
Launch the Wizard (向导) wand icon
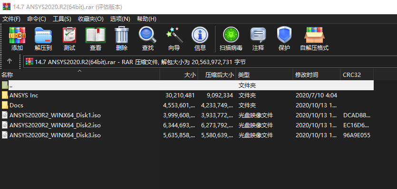pyautogui.click(x=174, y=35)
